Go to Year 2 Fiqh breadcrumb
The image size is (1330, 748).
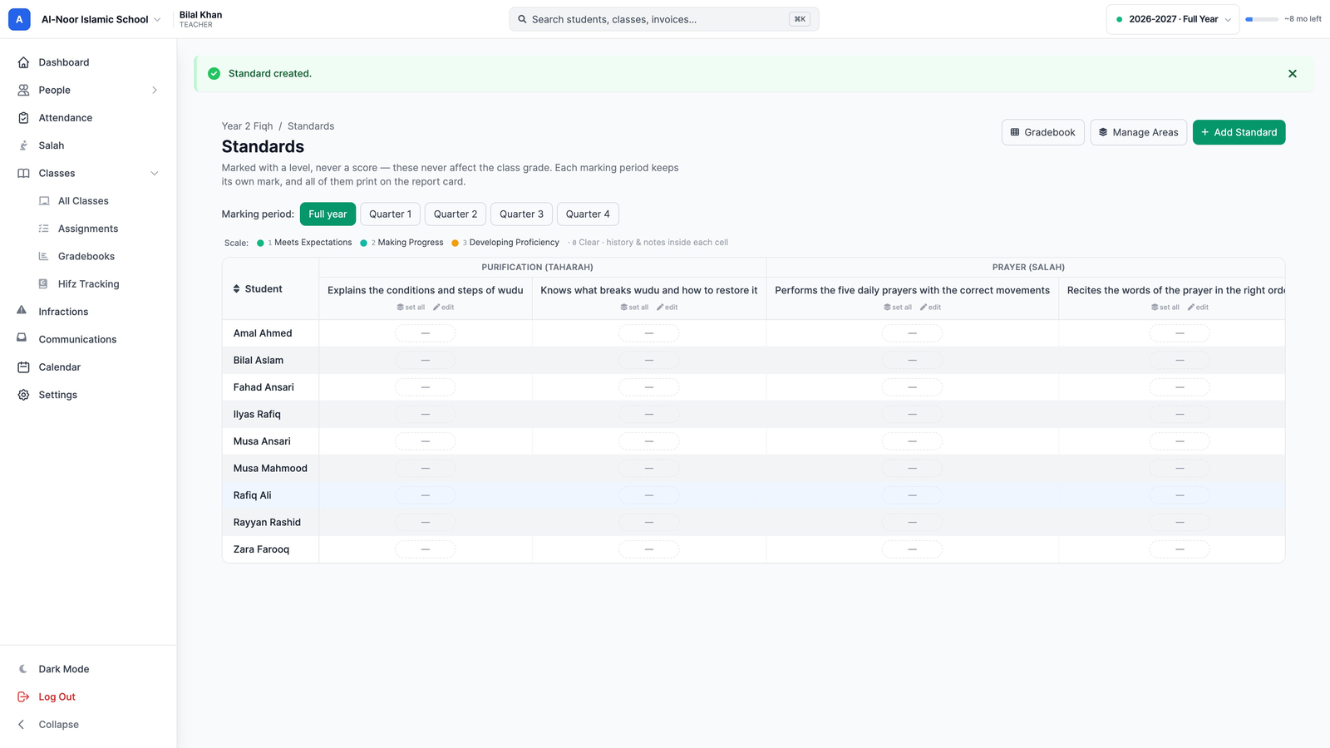(247, 126)
